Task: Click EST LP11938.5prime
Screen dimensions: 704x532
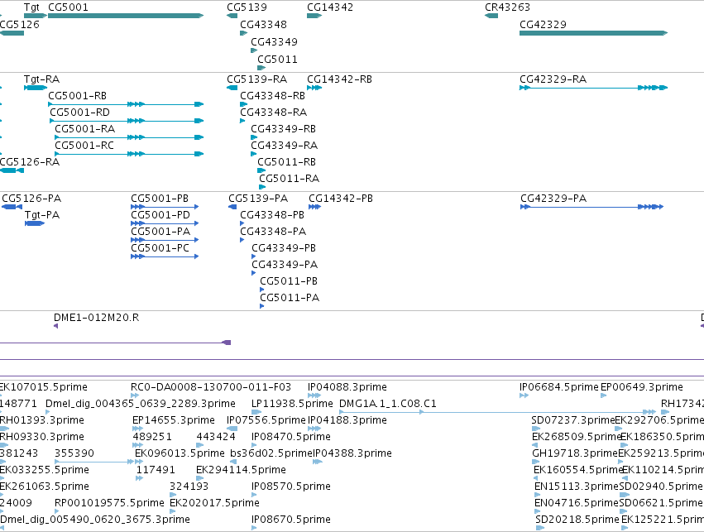Action: [x=292, y=404]
